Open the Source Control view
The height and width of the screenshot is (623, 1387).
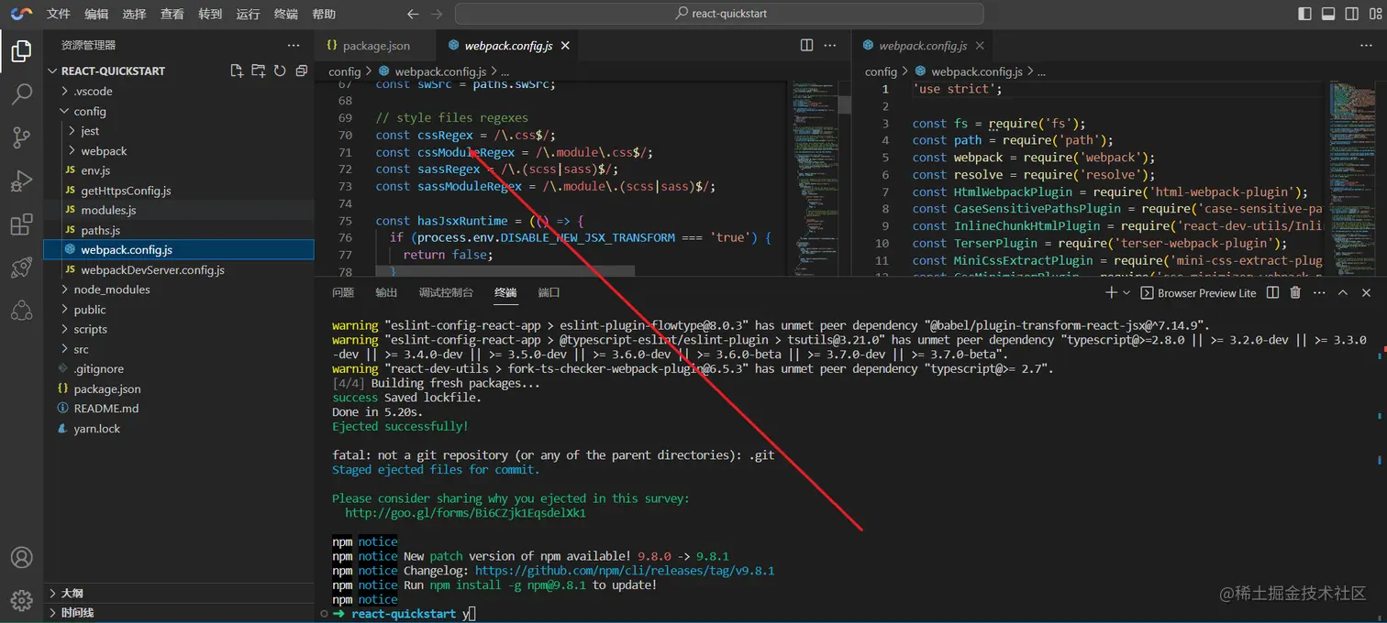point(21,137)
